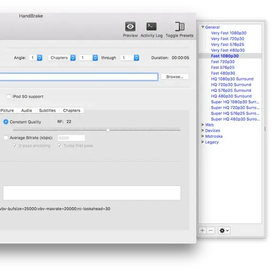Open the Preview window icon
272x272 pixels.
130,27
